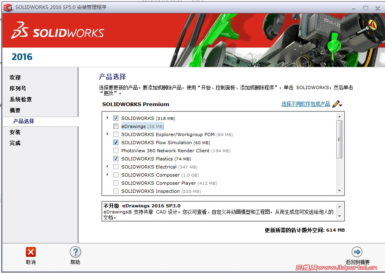This screenshot has width=385, height=273.
Task: Select the 产品选择 step
Action: tap(24, 121)
